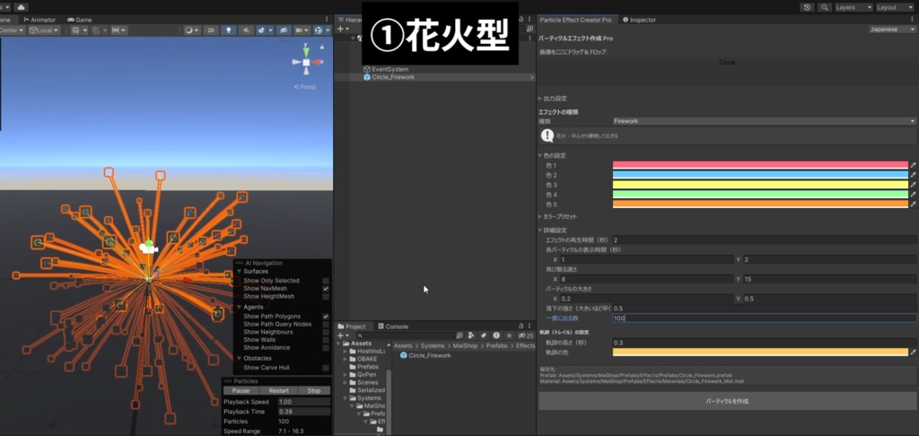Click the 色 2 blue color swatch
This screenshot has width=919, height=436.
[760, 175]
